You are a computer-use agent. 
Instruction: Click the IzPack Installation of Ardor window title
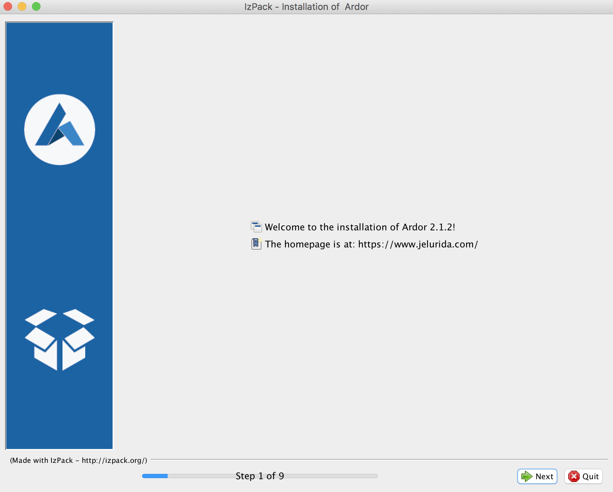pyautogui.click(x=306, y=7)
